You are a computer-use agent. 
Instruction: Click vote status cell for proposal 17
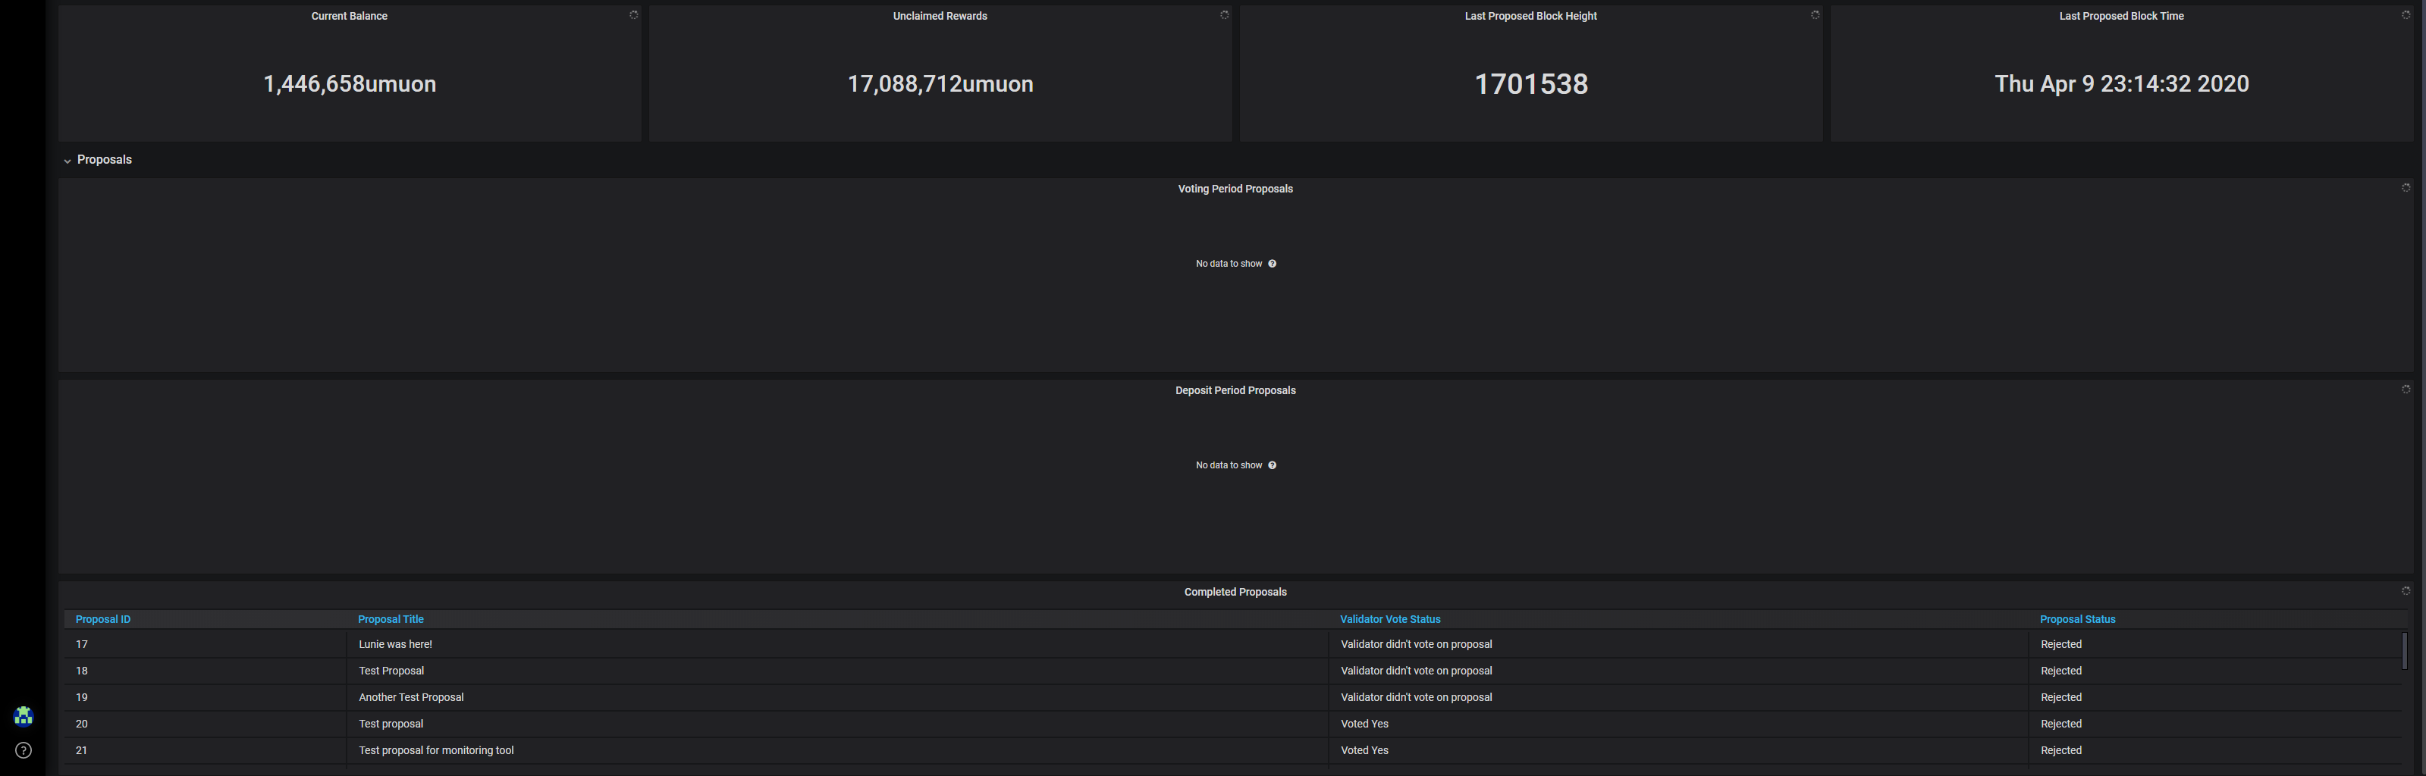coord(1677,644)
